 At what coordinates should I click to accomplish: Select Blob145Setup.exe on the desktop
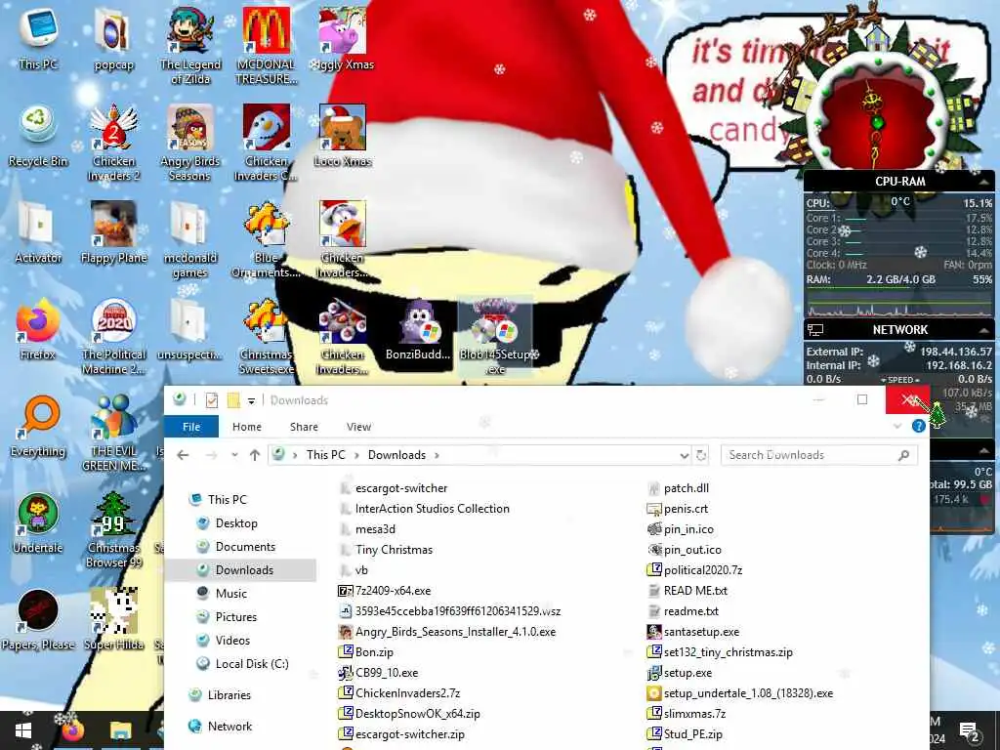point(495,336)
